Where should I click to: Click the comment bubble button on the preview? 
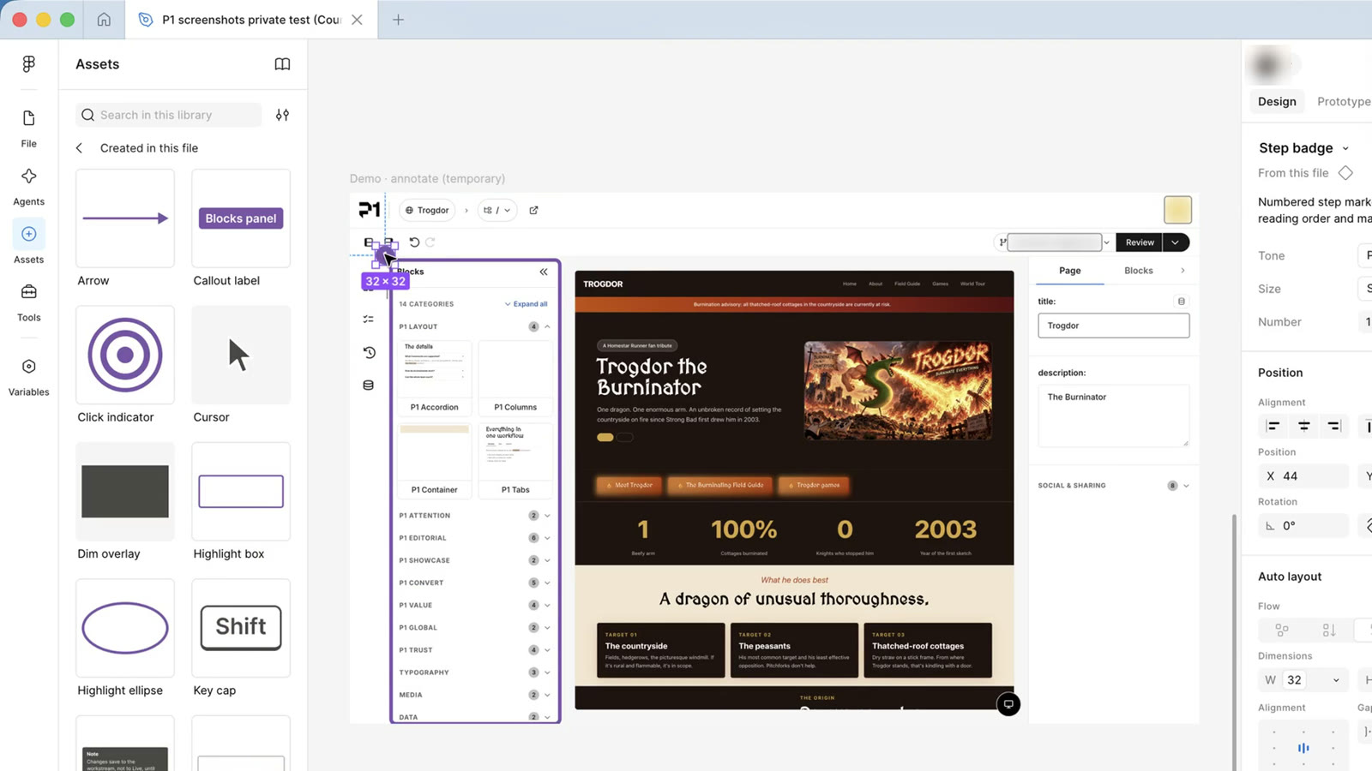pos(1008,704)
